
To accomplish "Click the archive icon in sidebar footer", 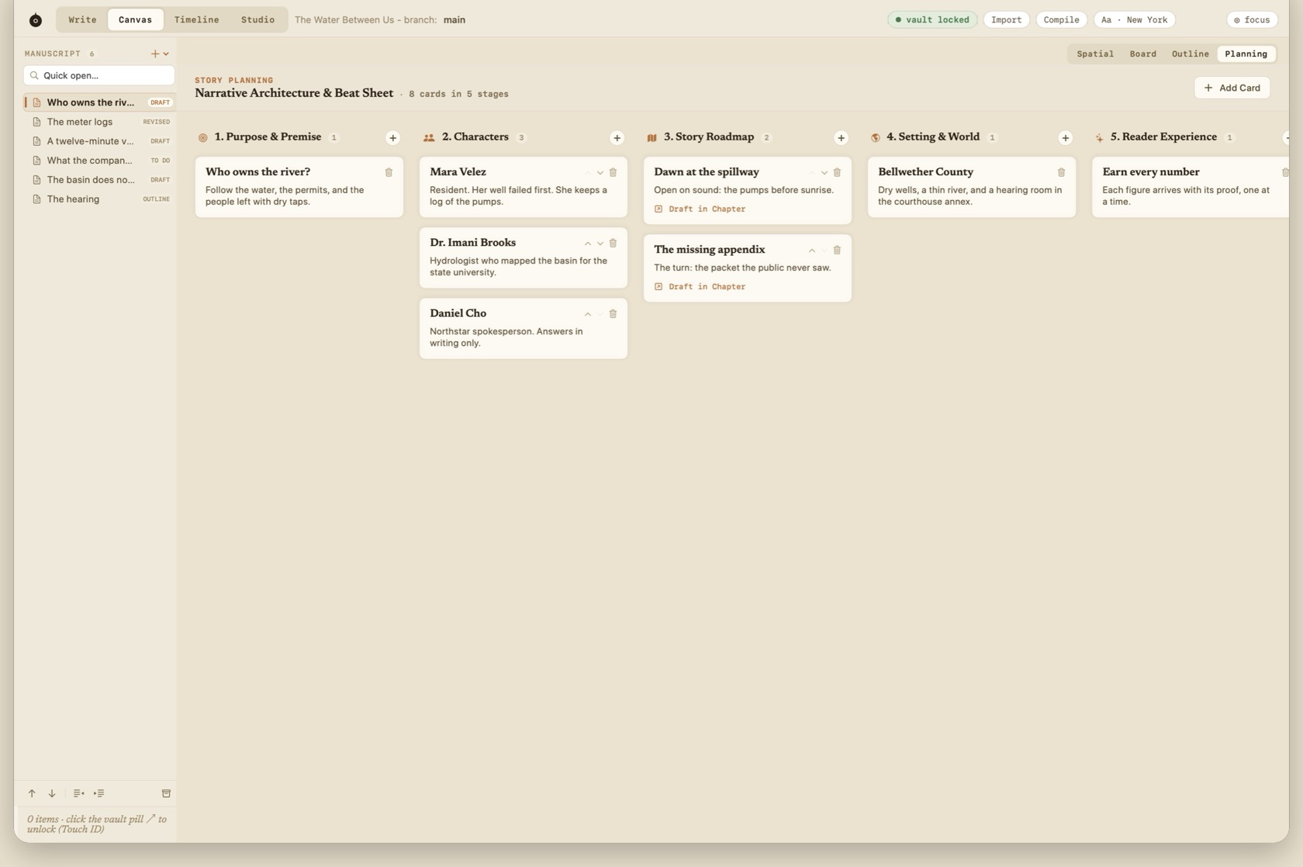I will 166,793.
